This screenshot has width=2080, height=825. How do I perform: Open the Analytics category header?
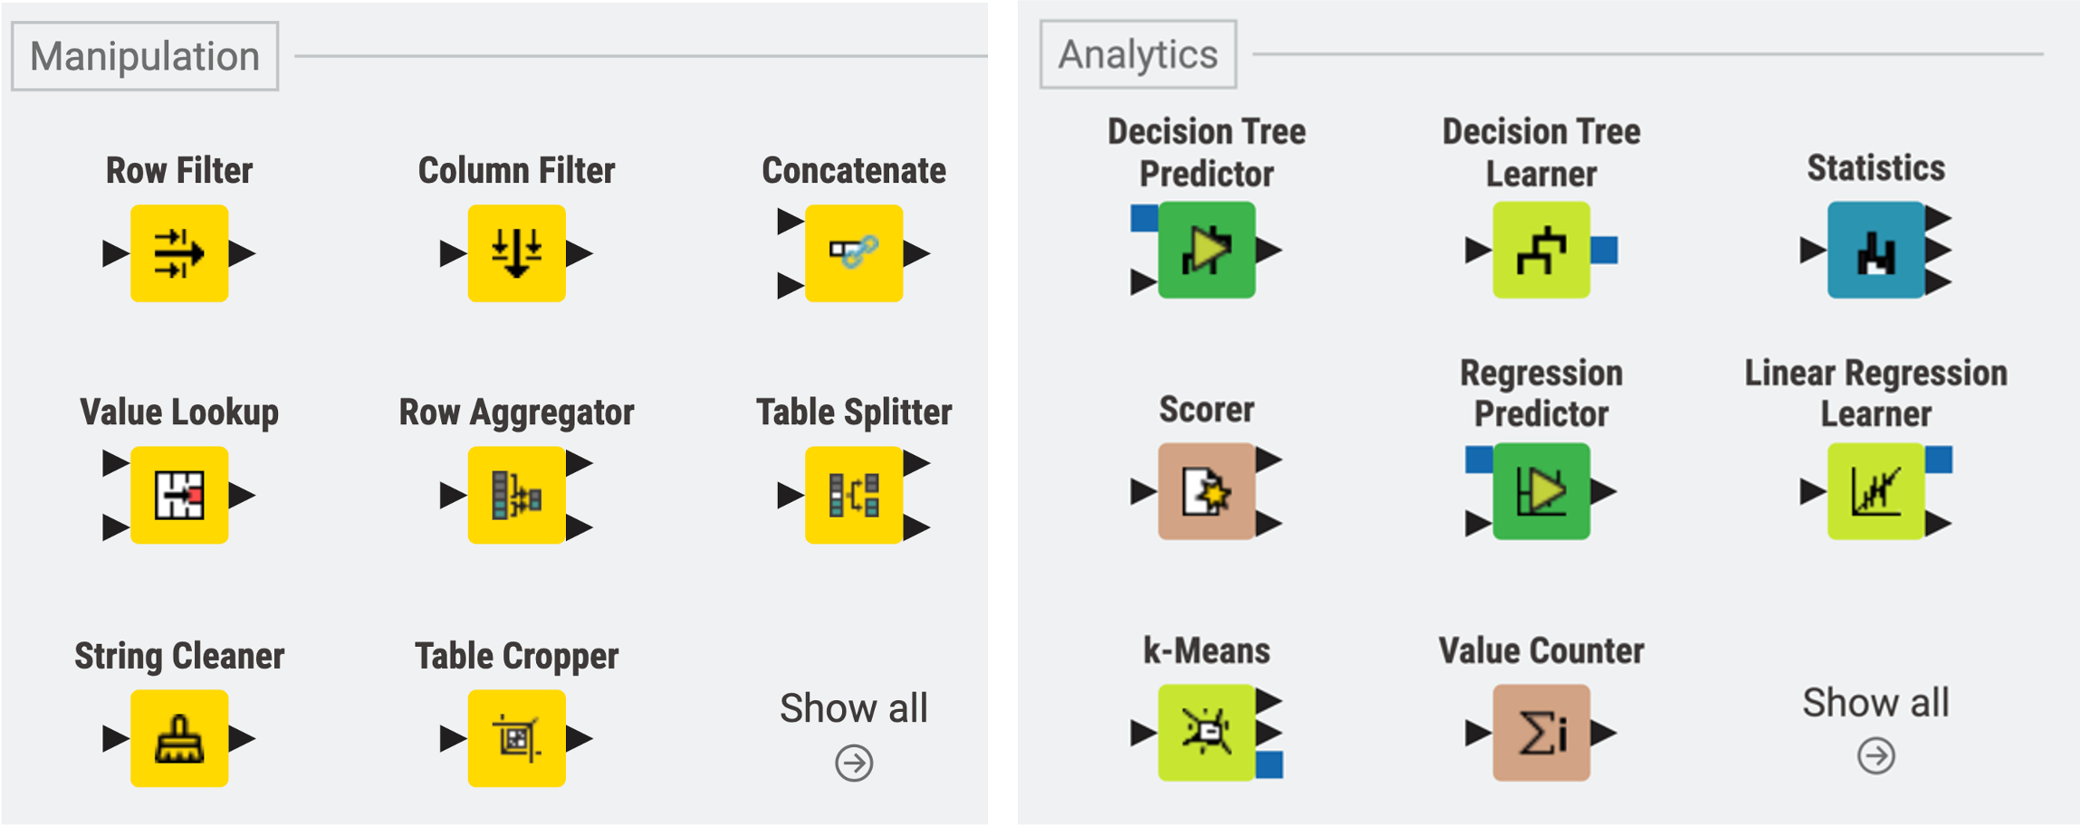tap(1138, 54)
